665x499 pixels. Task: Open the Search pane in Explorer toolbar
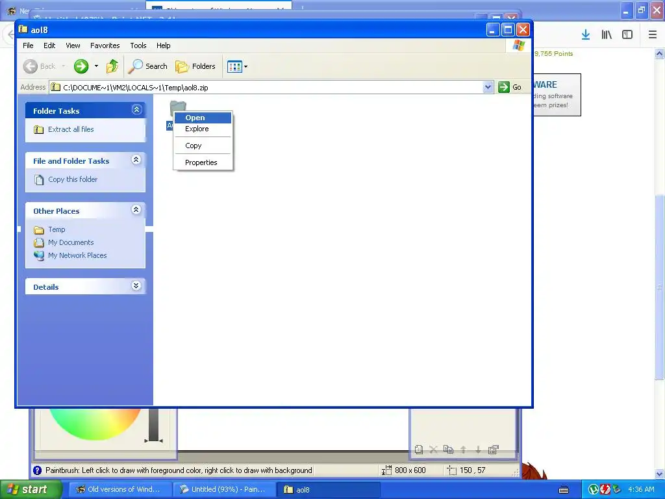click(x=149, y=66)
